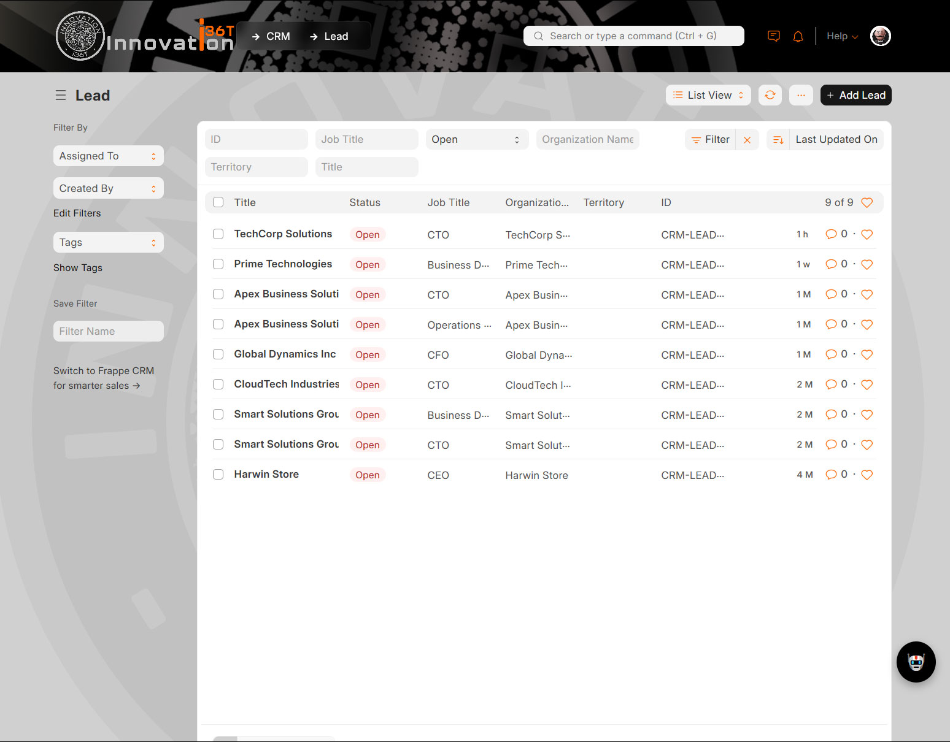Click the Add Lead button

click(x=855, y=95)
